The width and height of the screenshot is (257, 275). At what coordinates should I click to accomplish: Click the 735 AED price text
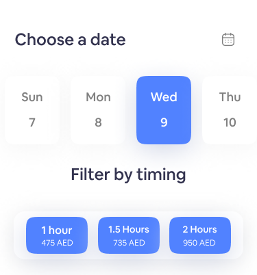click(x=129, y=243)
